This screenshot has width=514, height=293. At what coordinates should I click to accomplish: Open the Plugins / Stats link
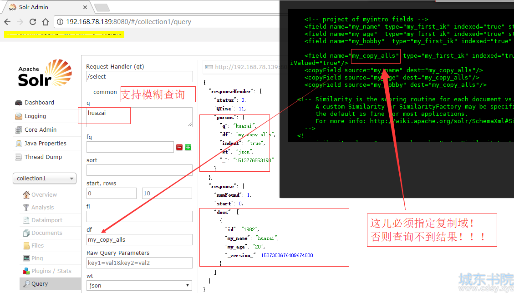click(51, 271)
